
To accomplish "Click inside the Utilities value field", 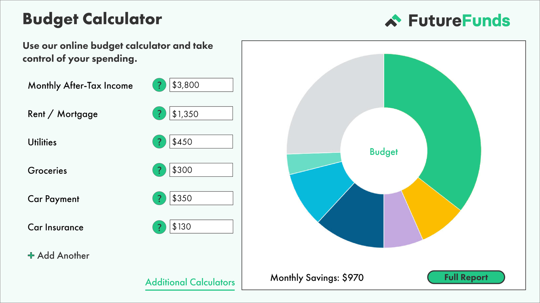I will pyautogui.click(x=201, y=141).
